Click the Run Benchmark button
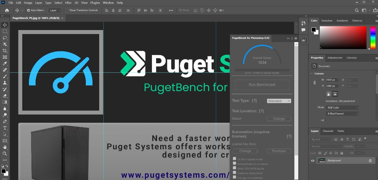378x180 pixels. pyautogui.click(x=262, y=85)
